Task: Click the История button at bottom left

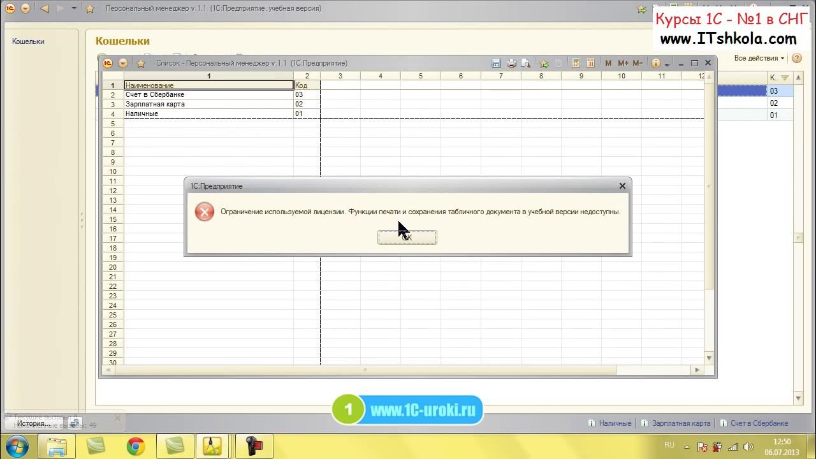Action: coord(33,423)
